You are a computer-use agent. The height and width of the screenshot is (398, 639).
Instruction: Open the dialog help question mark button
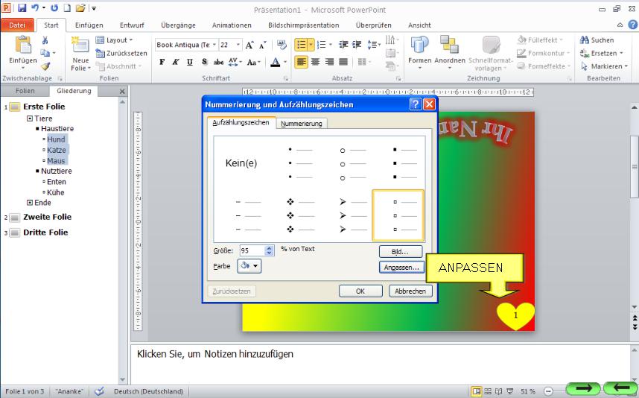(416, 104)
